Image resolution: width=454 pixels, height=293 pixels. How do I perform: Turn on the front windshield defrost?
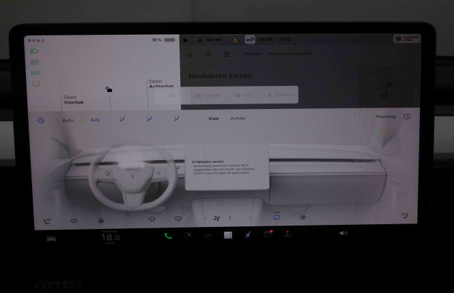tap(152, 219)
